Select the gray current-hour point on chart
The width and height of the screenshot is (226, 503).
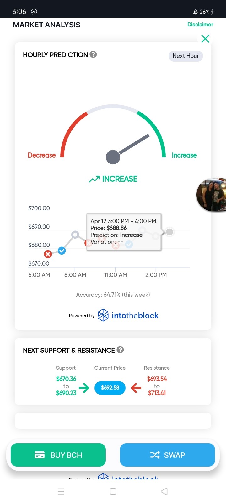click(169, 232)
